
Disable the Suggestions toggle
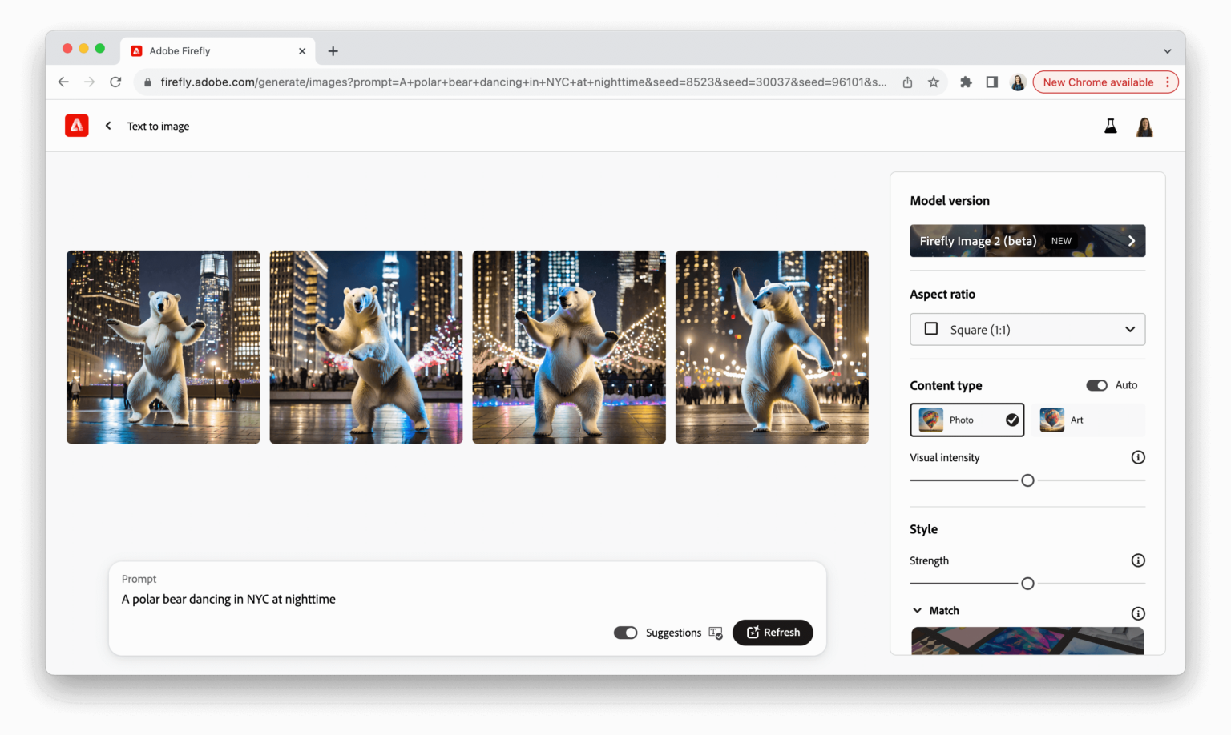(625, 633)
